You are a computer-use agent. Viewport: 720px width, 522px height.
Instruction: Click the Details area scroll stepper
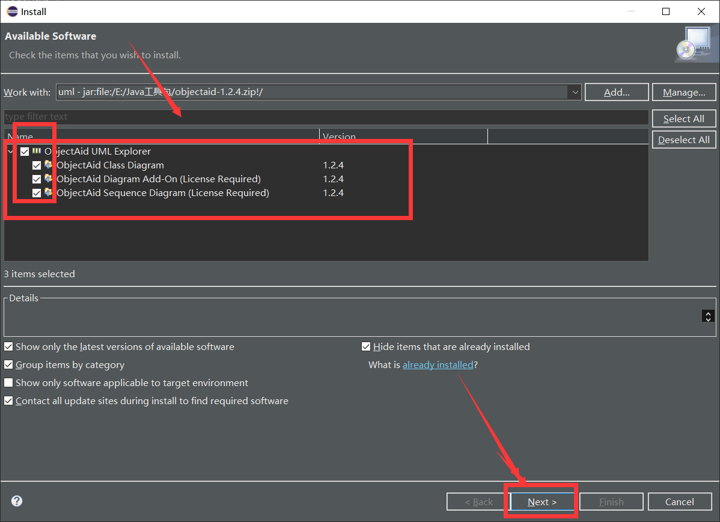(708, 316)
